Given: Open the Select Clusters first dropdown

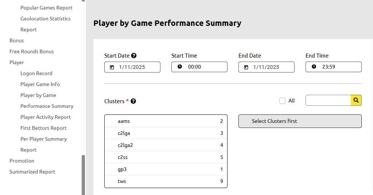Looking at the screenshot, I should pyautogui.click(x=300, y=121).
